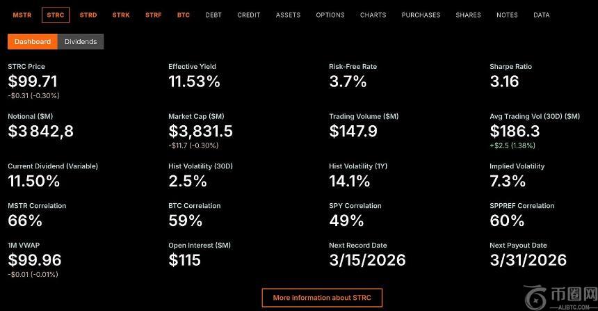The width and height of the screenshot is (598, 311).
Task: Open the STRF ticker tab
Action: coord(154,15)
